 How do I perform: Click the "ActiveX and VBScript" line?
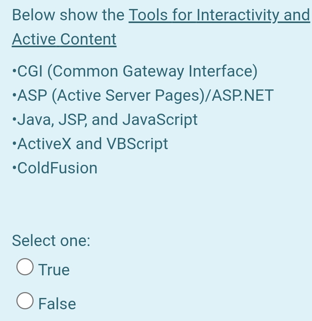(93, 144)
